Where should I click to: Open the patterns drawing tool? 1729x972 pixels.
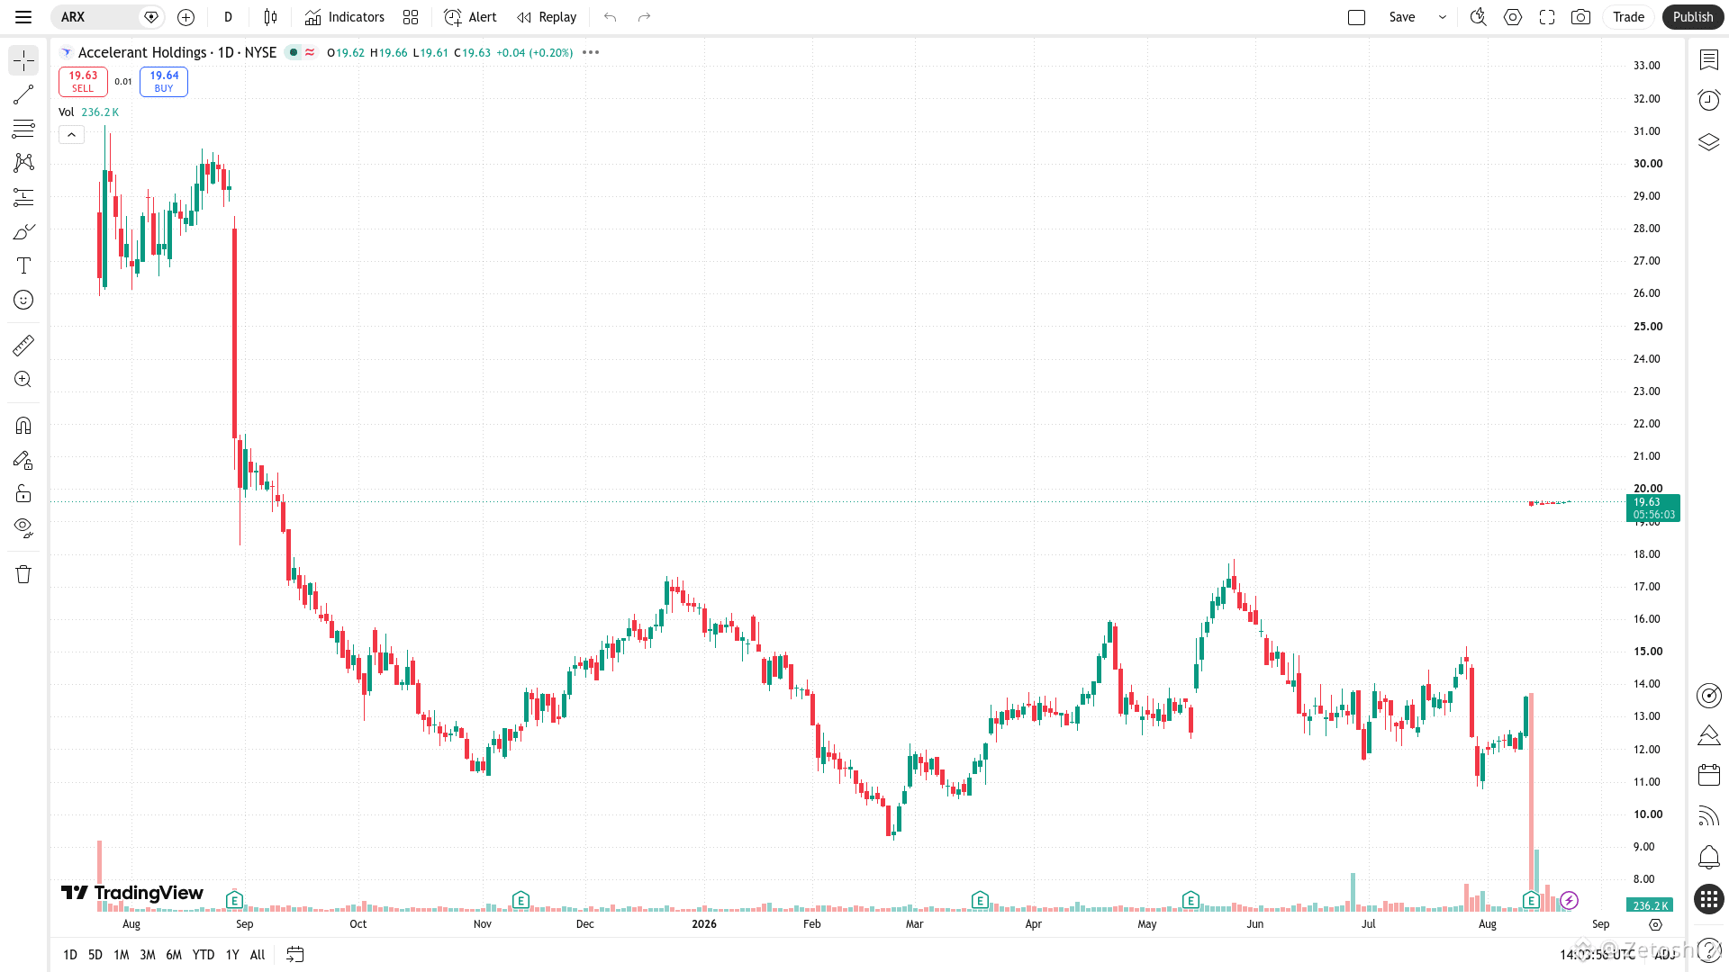pos(23,163)
